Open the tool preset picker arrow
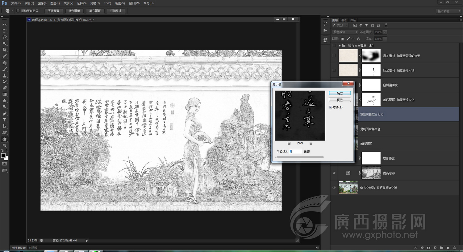This screenshot has width=463, height=252. coord(12,11)
